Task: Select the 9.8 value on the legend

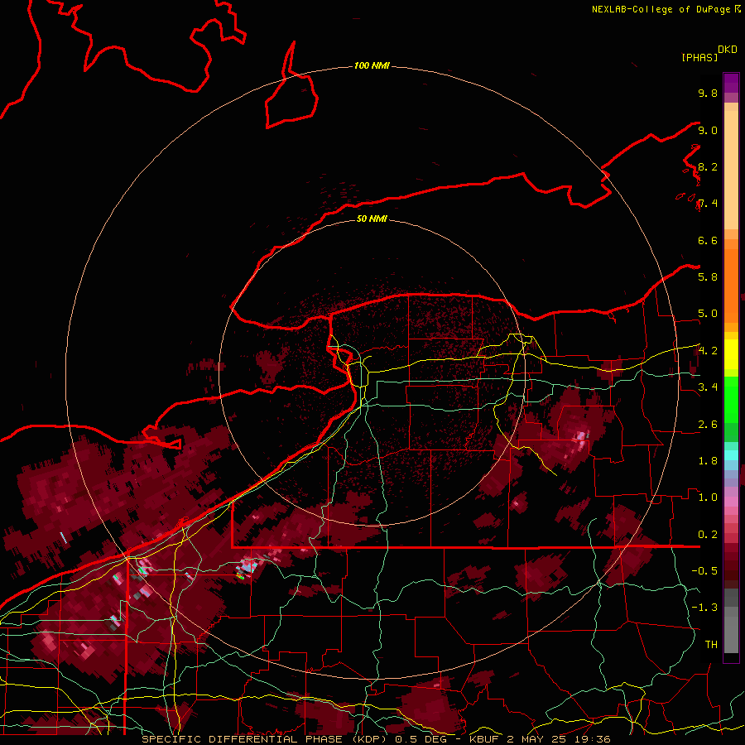Action: pyautogui.click(x=708, y=93)
